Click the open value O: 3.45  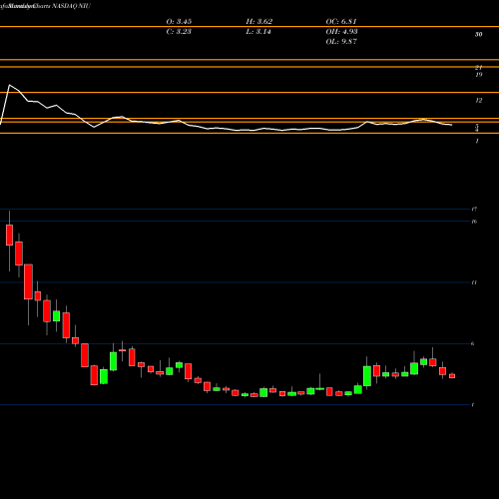[x=179, y=22]
